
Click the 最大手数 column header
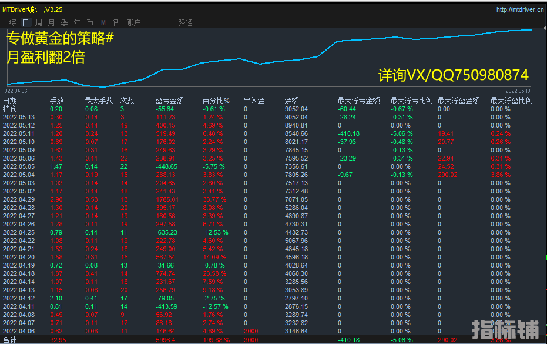coord(99,101)
